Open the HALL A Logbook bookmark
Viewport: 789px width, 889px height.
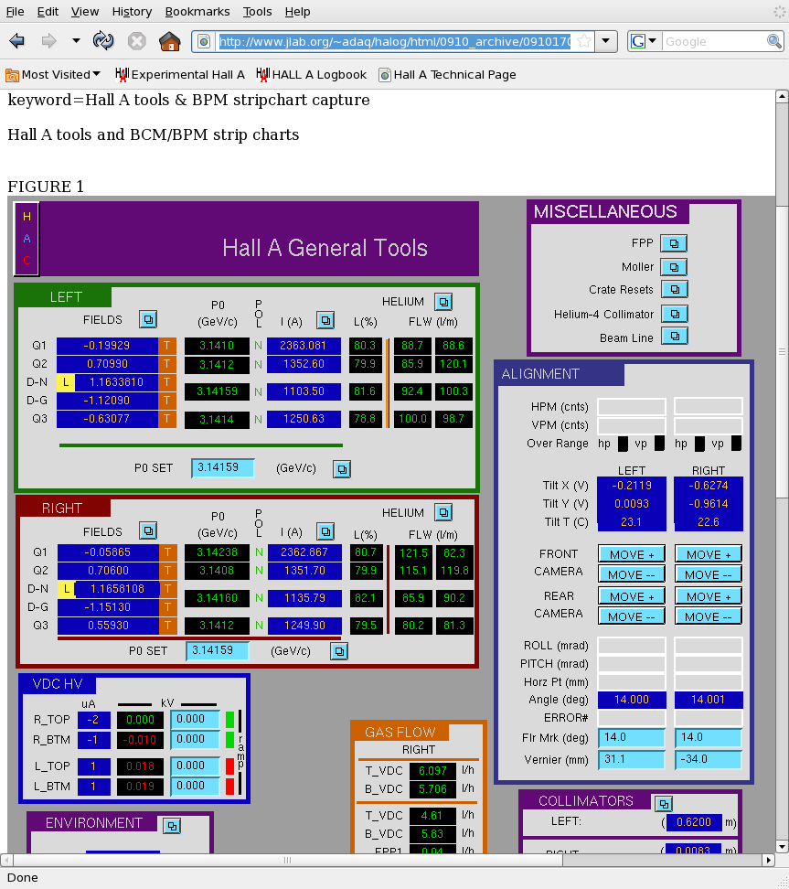pos(311,74)
